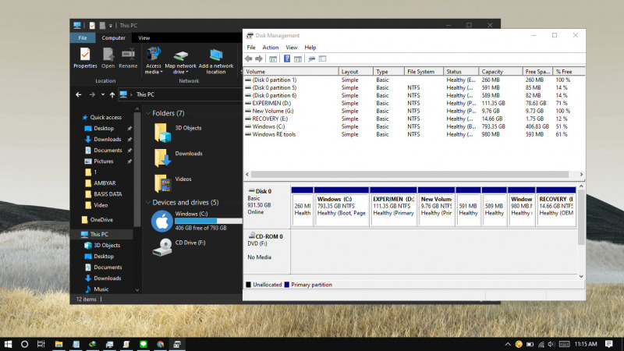Click the Properties list icon in Disk Management toolbar
Image resolution: width=624 pixels, height=351 pixels.
pos(322,59)
